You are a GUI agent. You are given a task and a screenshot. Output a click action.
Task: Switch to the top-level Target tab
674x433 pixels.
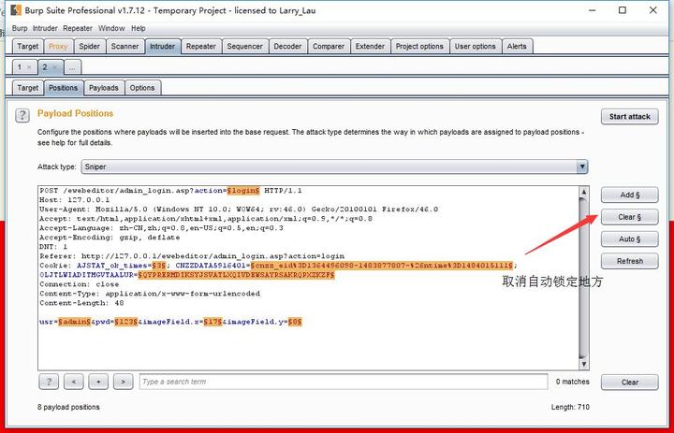[x=28, y=47]
